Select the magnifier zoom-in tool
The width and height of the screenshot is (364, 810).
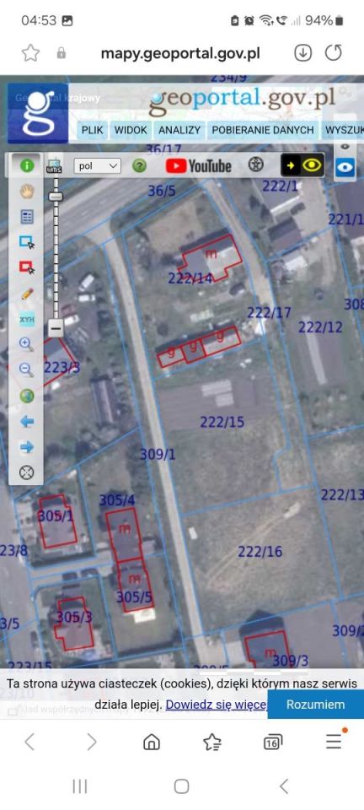[x=27, y=344]
